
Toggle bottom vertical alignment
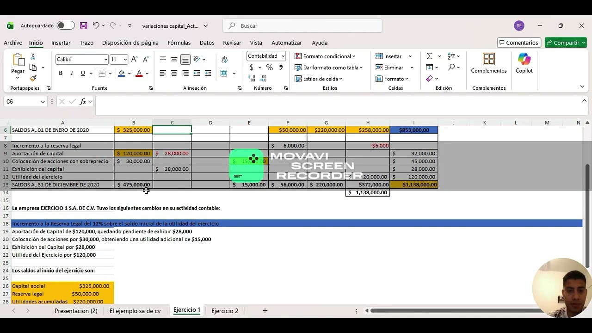[185, 59]
